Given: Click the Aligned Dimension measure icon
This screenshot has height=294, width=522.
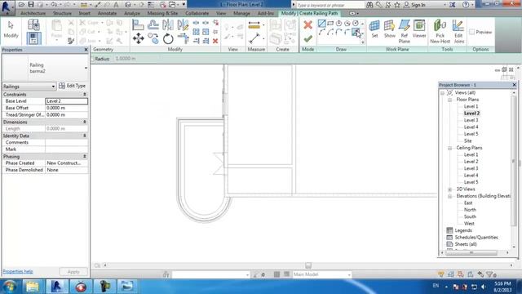Looking at the screenshot, I should click(x=254, y=25).
